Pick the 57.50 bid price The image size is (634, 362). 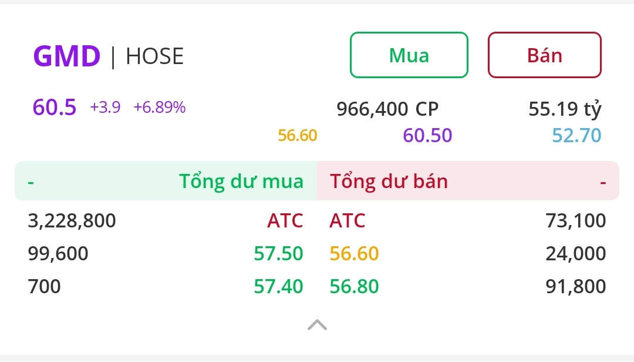pyautogui.click(x=278, y=254)
